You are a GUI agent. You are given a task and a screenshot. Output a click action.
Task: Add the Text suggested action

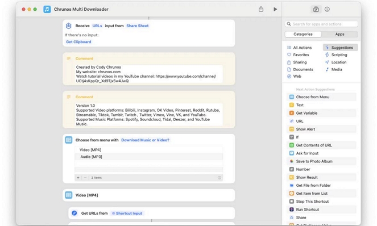point(321,105)
